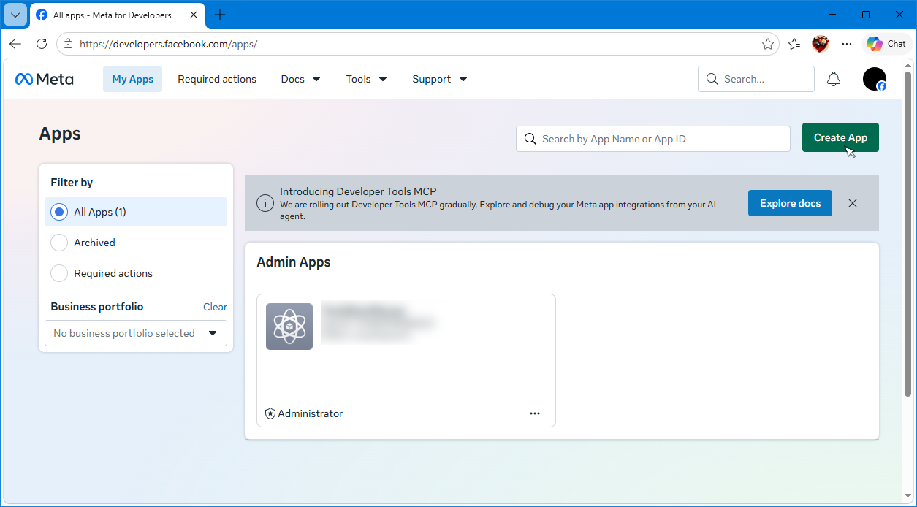917x507 pixels.
Task: Click the magnifier in app search box
Action: (530, 139)
